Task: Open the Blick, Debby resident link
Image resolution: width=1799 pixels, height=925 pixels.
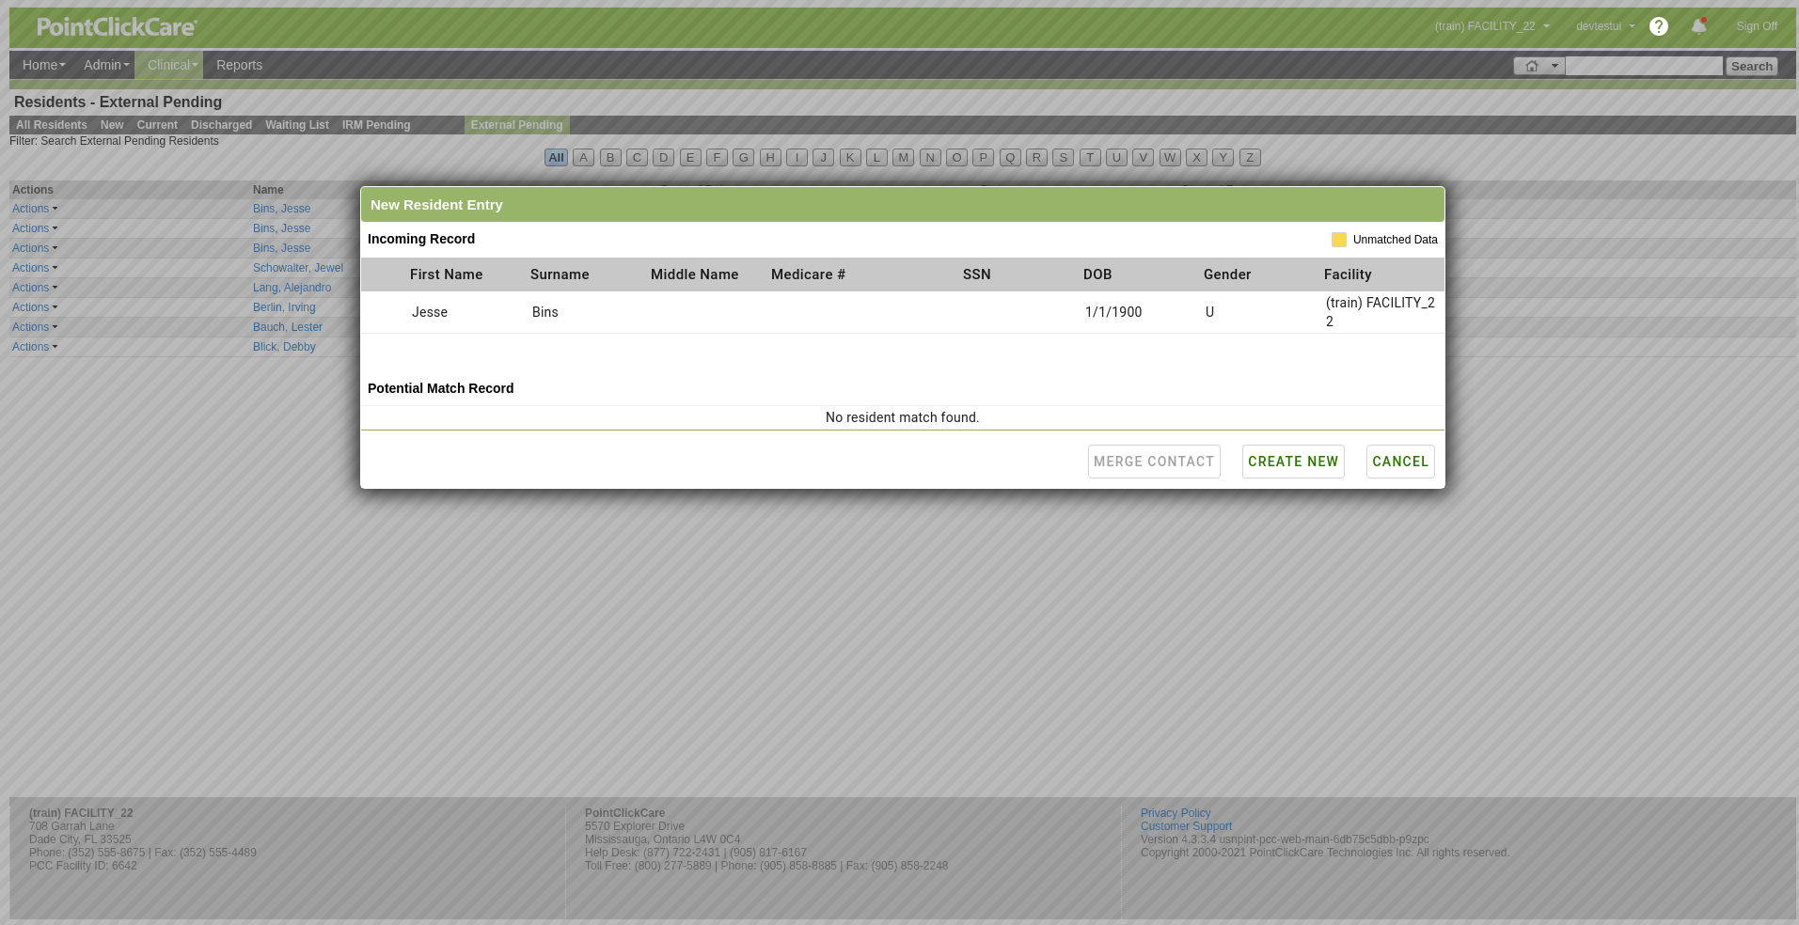Action: (x=284, y=347)
